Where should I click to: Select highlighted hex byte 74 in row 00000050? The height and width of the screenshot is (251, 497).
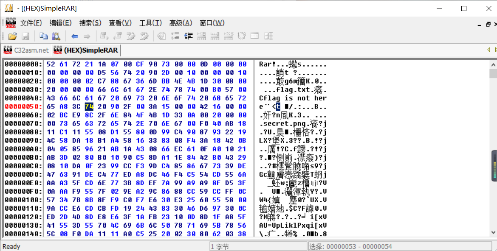tap(89, 107)
